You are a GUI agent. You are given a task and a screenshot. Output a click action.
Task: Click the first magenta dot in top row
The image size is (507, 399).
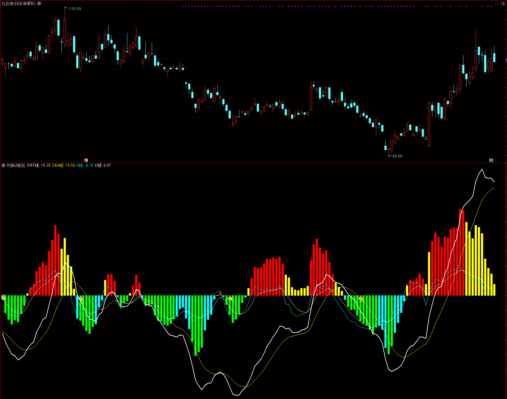183,6
